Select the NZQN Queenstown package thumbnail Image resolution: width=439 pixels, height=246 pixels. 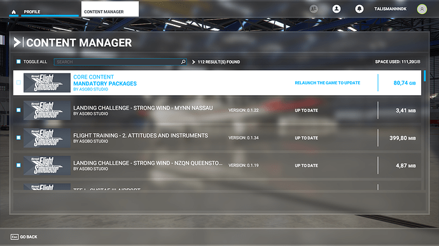pos(47,165)
